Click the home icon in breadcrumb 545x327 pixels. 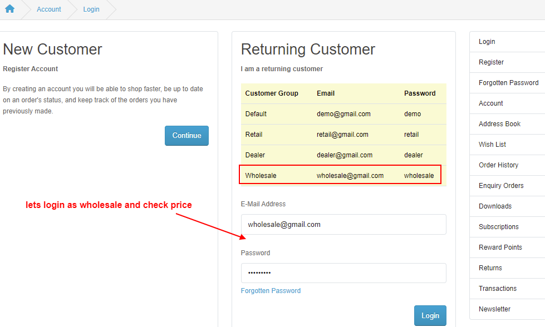coord(9,9)
